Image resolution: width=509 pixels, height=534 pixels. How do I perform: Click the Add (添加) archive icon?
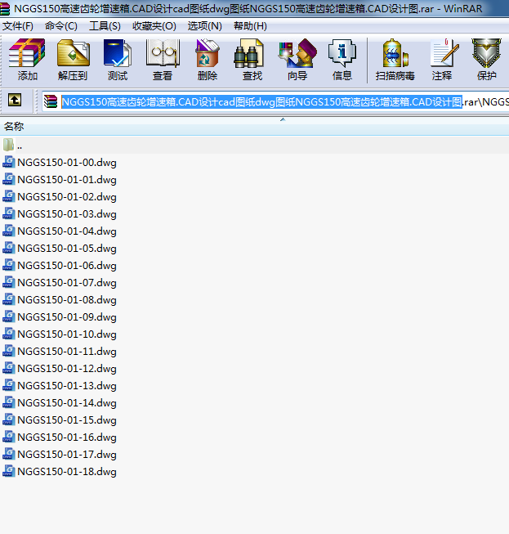pos(27,60)
